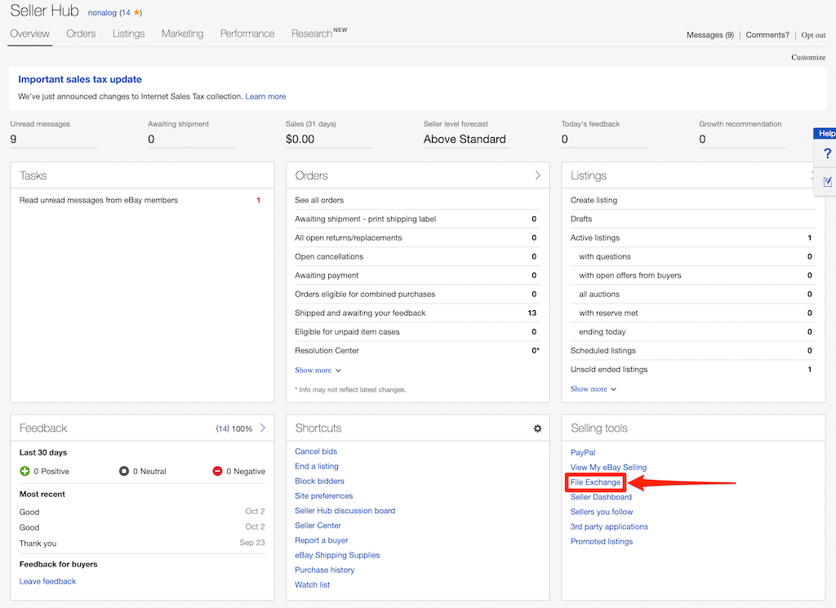Open Block bidders shortcut
836x608 pixels.
[319, 482]
